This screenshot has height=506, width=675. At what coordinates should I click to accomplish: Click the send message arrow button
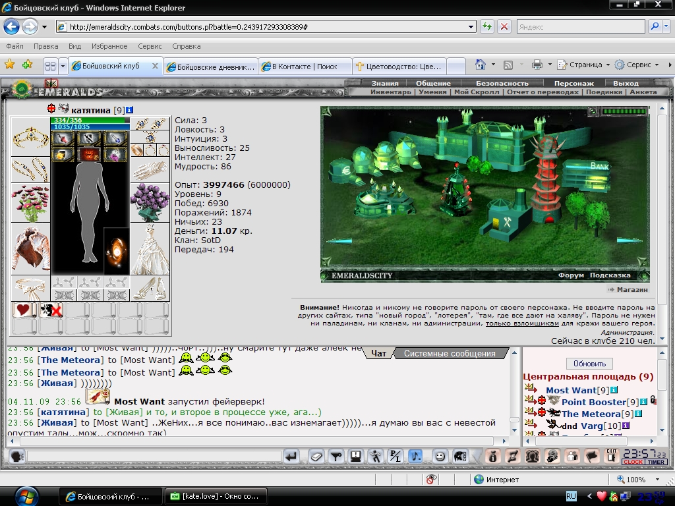pos(291,456)
